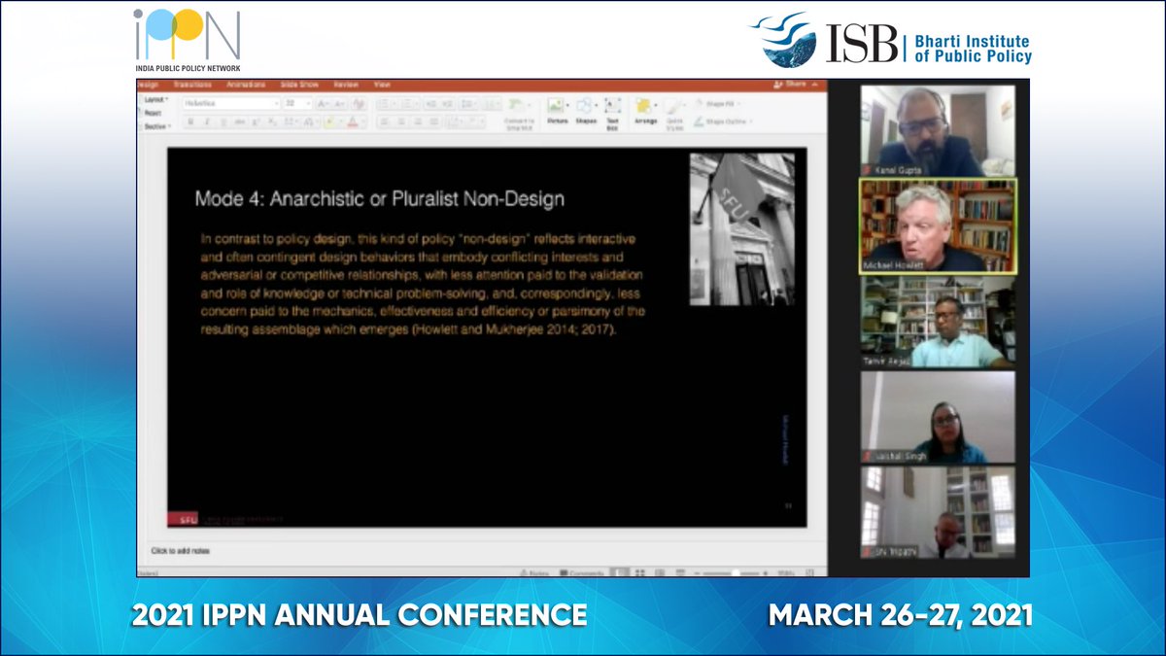Choose the font color icon

[x=352, y=121]
